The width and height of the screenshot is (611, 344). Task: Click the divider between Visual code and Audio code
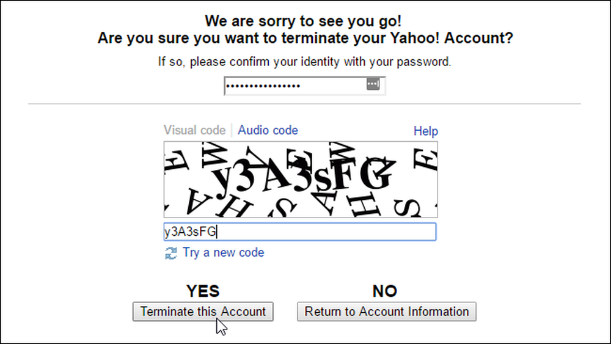tap(232, 130)
